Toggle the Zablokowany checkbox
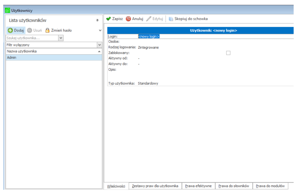301x193 pixels. 228,53
